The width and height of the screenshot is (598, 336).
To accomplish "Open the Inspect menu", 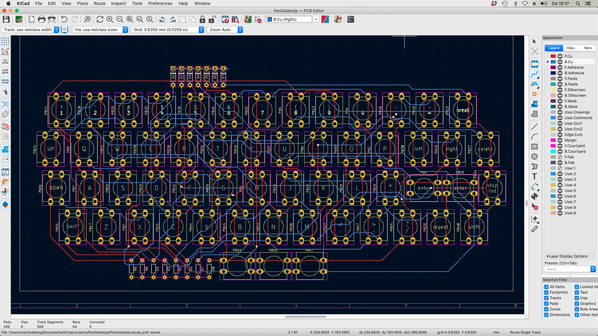I will coord(118,3).
